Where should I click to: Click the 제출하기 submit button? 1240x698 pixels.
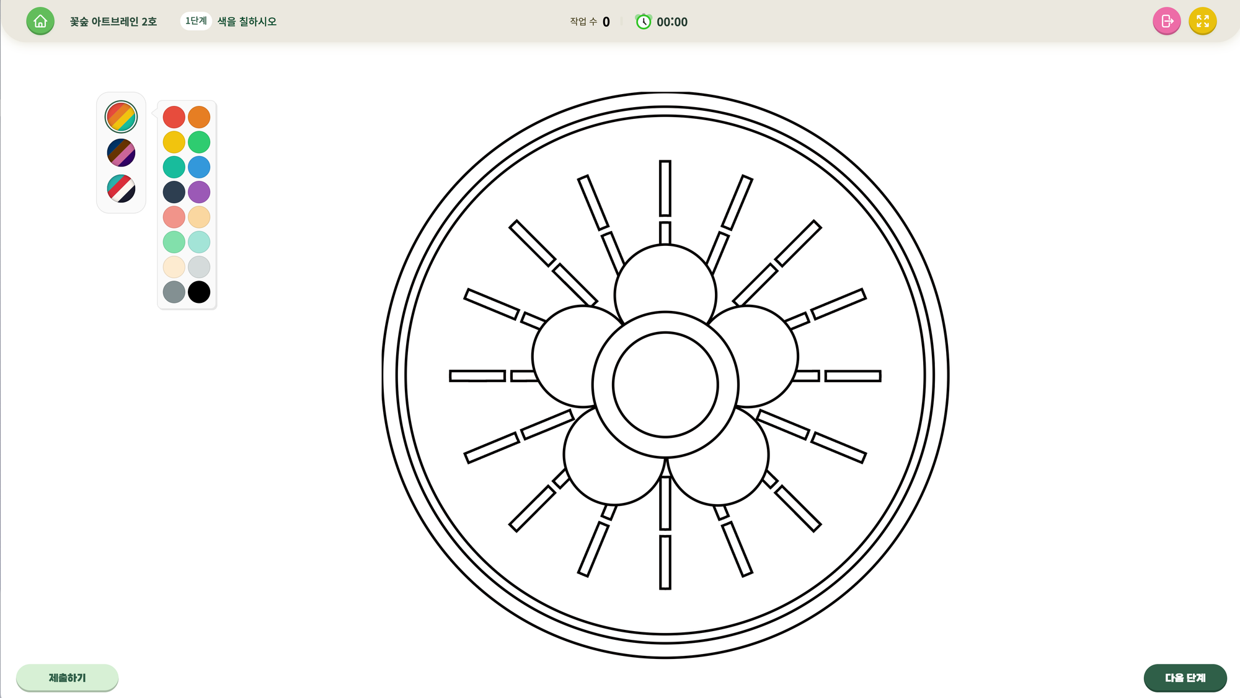67,678
